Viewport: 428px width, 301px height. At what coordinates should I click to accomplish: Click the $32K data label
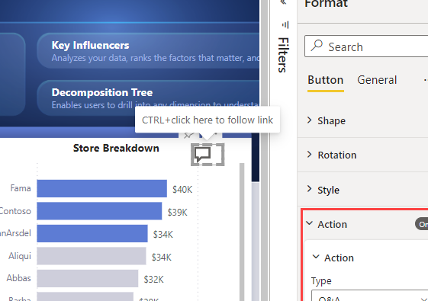(153, 279)
